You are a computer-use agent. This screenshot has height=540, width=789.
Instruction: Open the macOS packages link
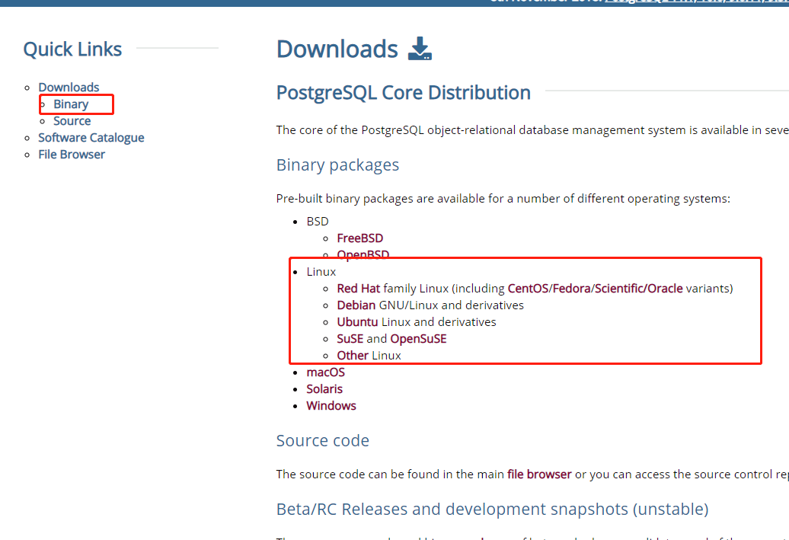coord(325,372)
